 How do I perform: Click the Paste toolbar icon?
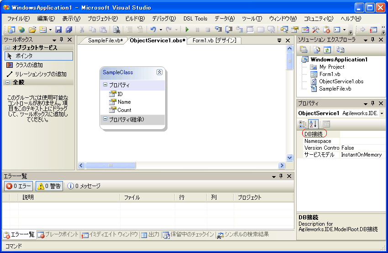pyautogui.click(x=103, y=30)
